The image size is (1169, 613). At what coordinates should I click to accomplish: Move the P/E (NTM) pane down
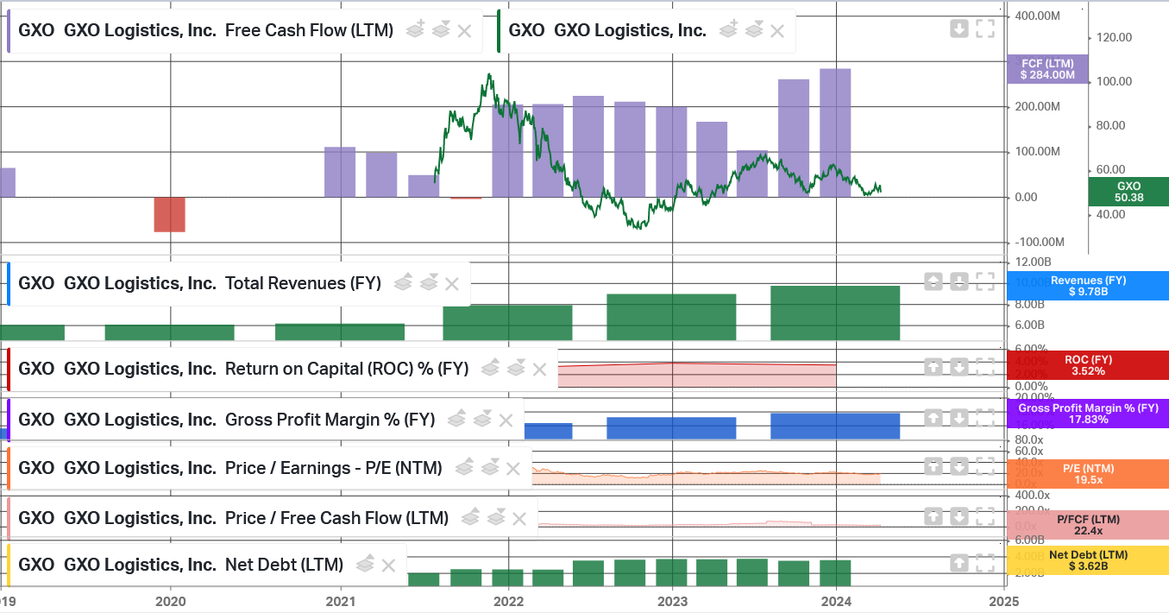point(959,466)
